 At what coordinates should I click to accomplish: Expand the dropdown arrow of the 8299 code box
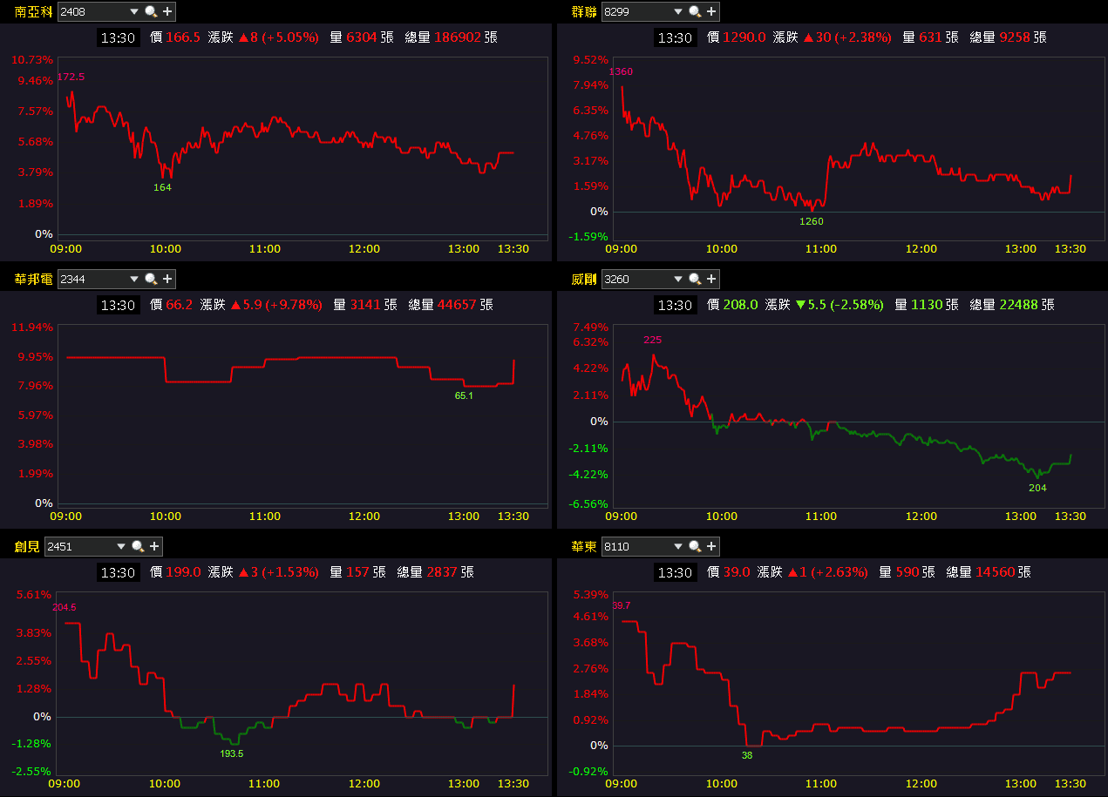click(678, 12)
